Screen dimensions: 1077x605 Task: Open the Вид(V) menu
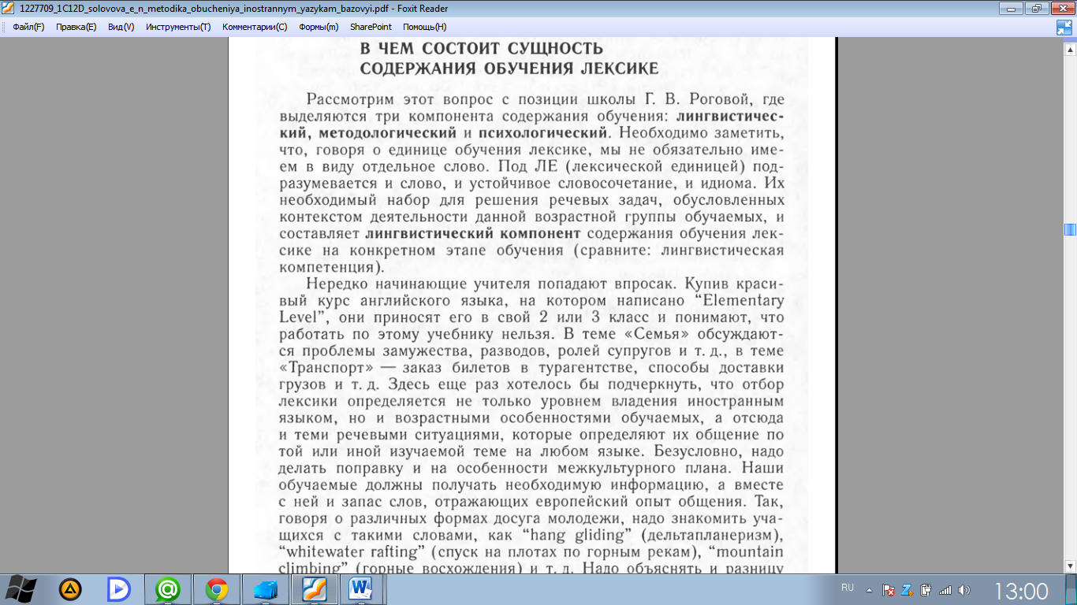(x=121, y=27)
